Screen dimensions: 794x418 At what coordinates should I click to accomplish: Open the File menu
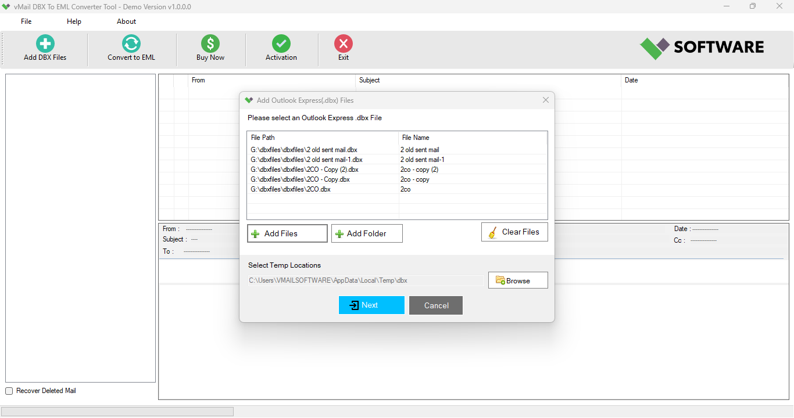click(26, 21)
